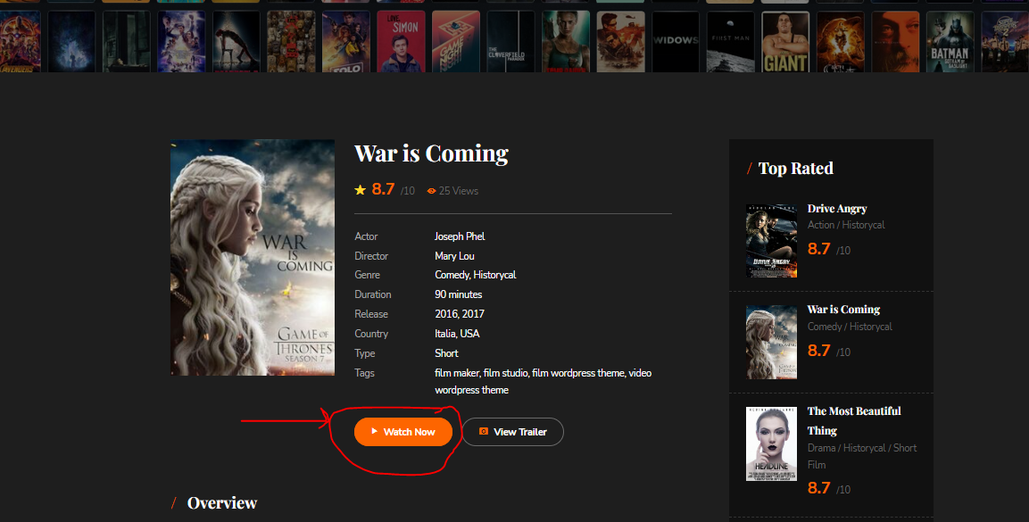Select the Game Night poster
This screenshot has width=1029, height=522.
(455, 41)
